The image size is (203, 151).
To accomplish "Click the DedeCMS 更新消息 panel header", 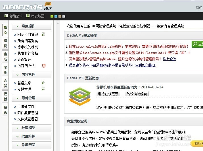I will 134,78.
